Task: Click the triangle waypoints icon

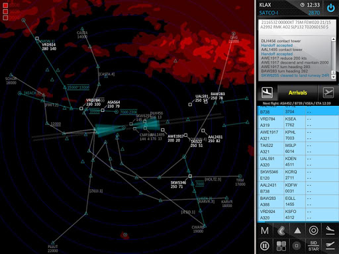Action: pyautogui.click(x=297, y=231)
